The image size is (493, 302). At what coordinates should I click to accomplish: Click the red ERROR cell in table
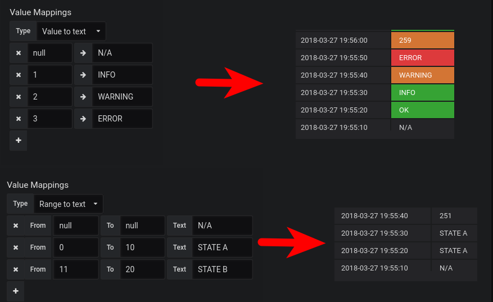click(422, 58)
